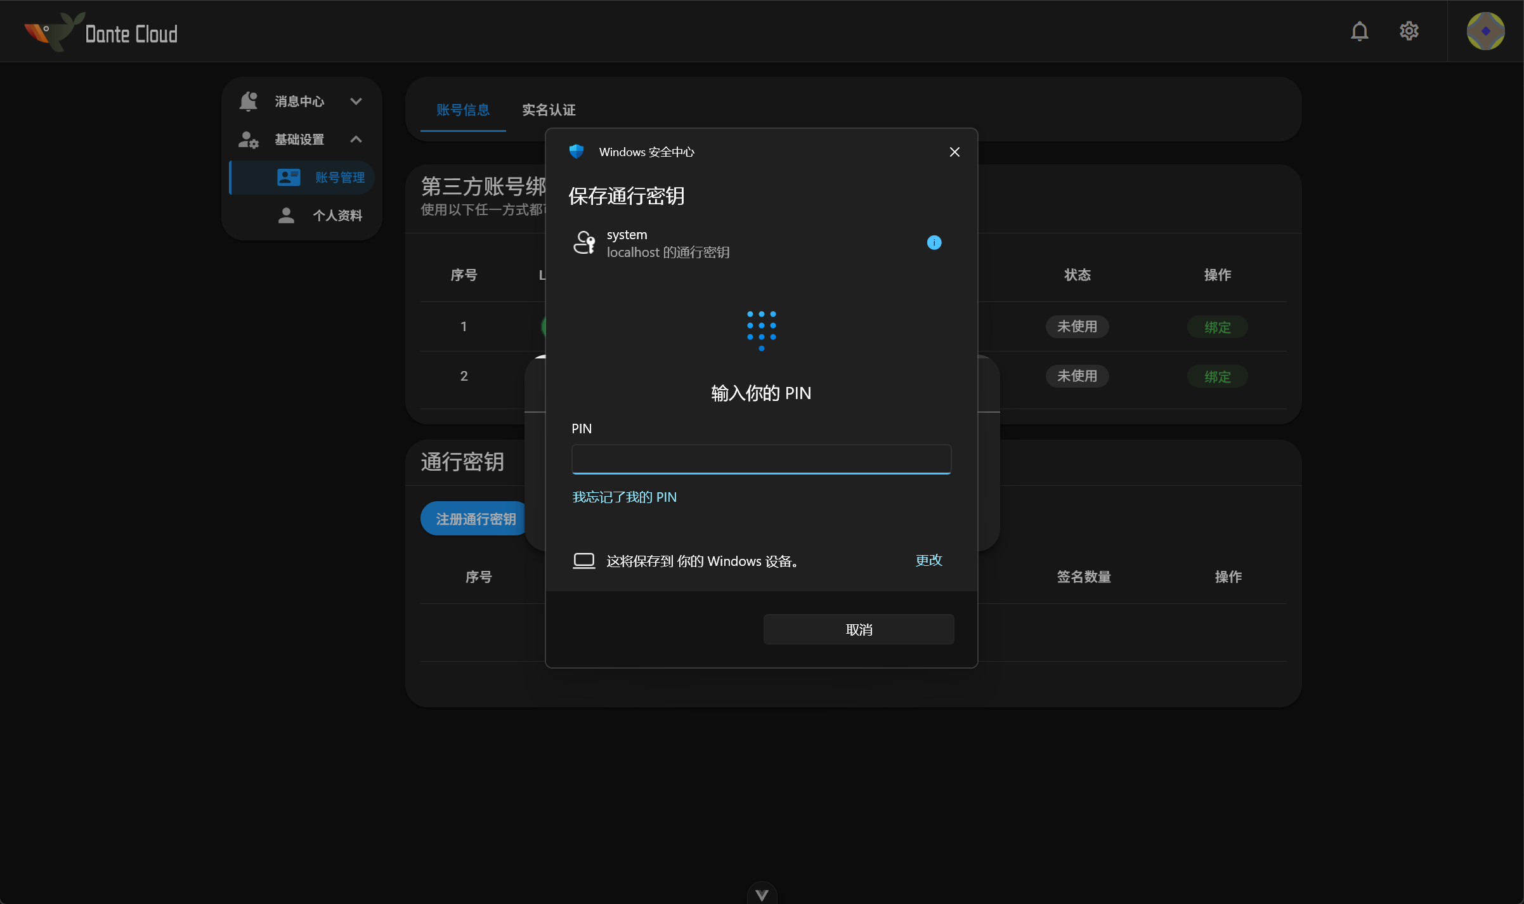The height and width of the screenshot is (904, 1524).
Task: Click the user avatar in the top right
Action: 1486,30
